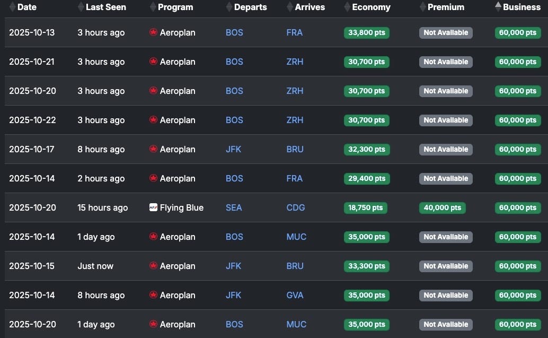The image size is (548, 338).
Task: Click the Economy column header label
Action: pyautogui.click(x=371, y=7)
